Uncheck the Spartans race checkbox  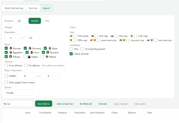(x=43, y=52)
